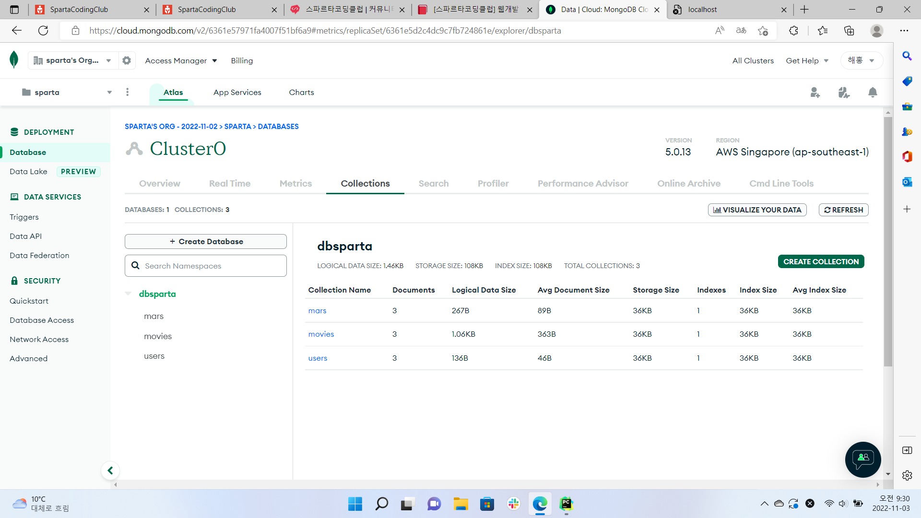
Task: Open the 해홍 user account menu
Action: click(x=861, y=60)
